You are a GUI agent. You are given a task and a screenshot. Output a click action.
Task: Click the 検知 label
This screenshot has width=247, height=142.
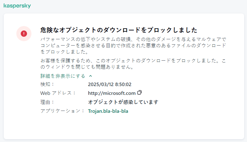click(47, 84)
